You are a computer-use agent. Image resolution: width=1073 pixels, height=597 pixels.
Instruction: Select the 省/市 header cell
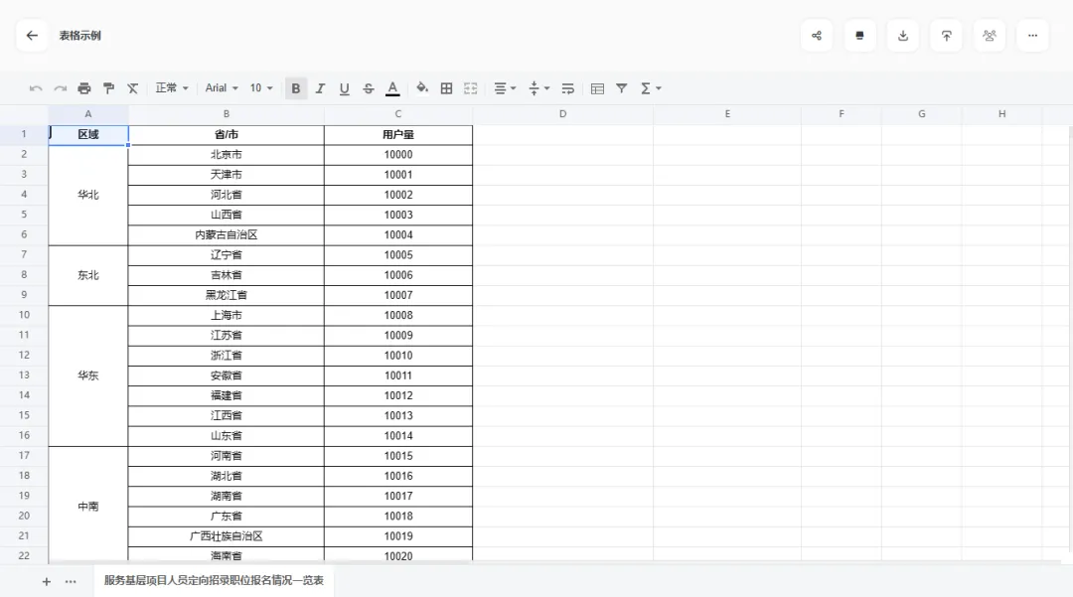[227, 135]
